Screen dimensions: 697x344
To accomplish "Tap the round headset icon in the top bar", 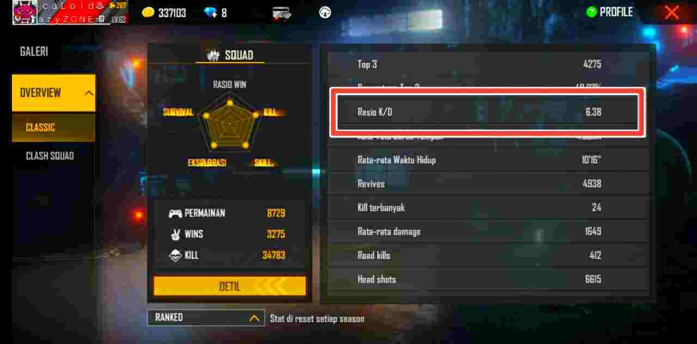I will [325, 12].
